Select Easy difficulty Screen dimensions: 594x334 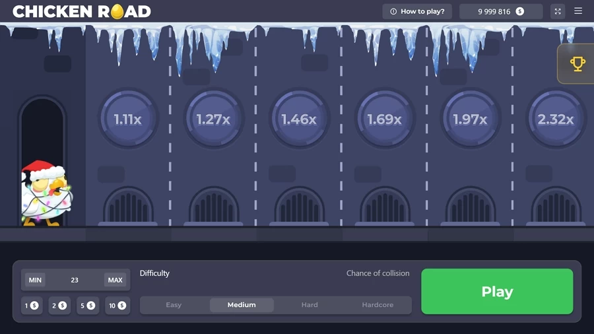tap(174, 305)
